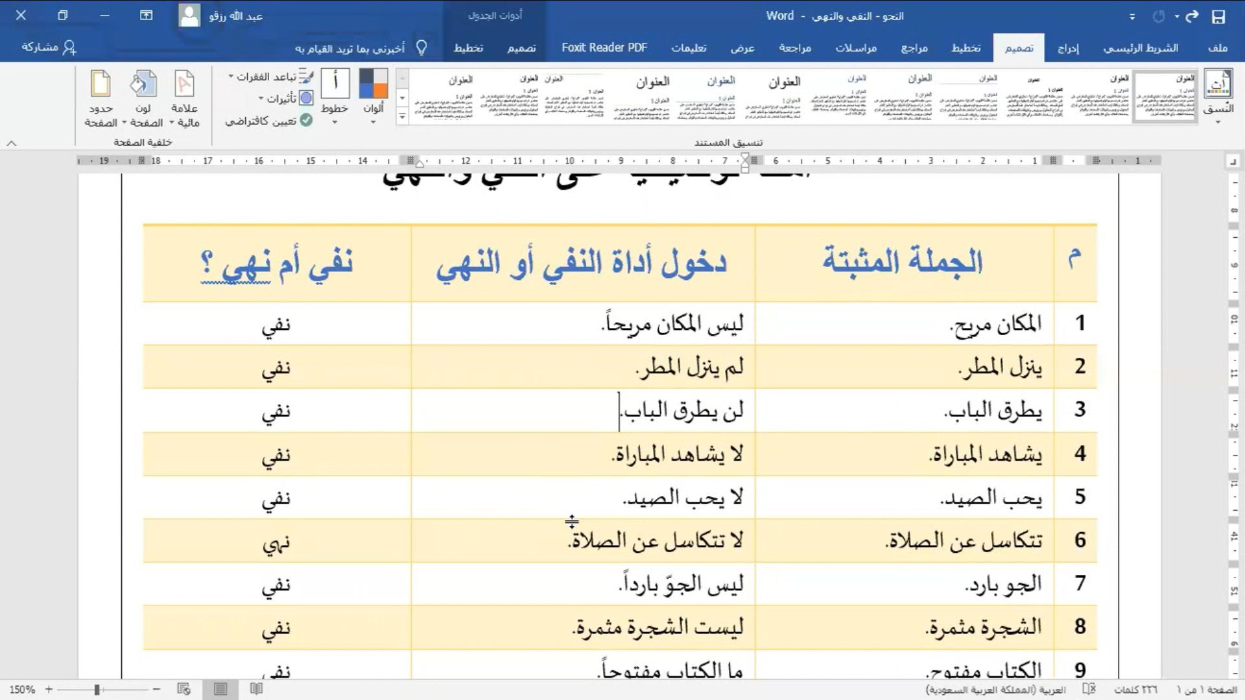Viewport: 1245px width, 700px height.
Task: Click the page count الصفحة ١ من ١ in status bar
Action: [x=1207, y=690]
